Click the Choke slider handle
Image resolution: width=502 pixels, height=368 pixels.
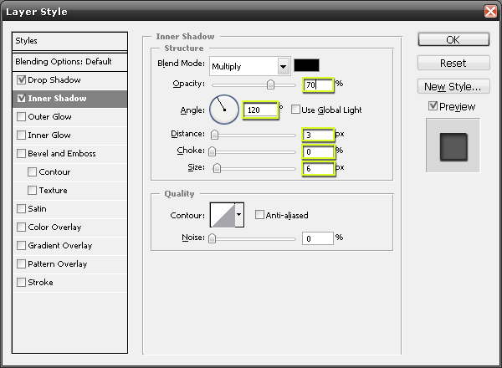[212, 151]
